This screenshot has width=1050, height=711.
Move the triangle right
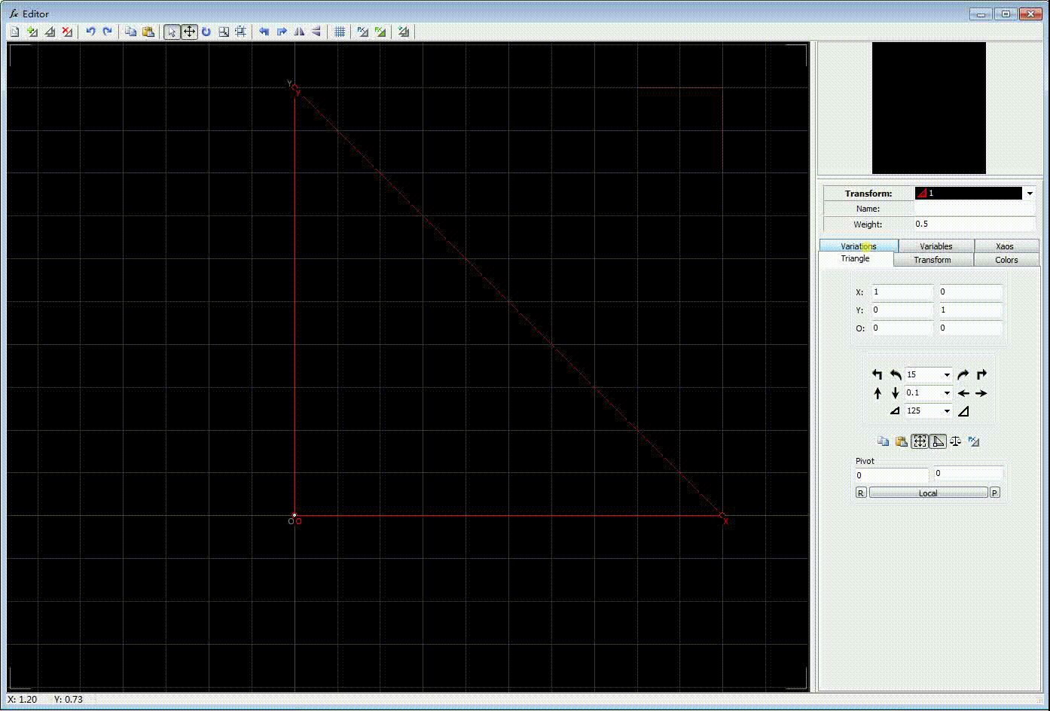pos(981,392)
